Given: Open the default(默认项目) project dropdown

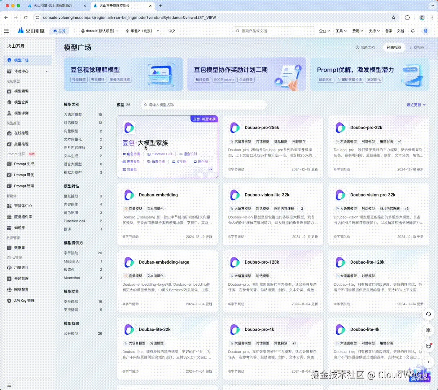Looking at the screenshot, I should pyautogui.click(x=100, y=31).
